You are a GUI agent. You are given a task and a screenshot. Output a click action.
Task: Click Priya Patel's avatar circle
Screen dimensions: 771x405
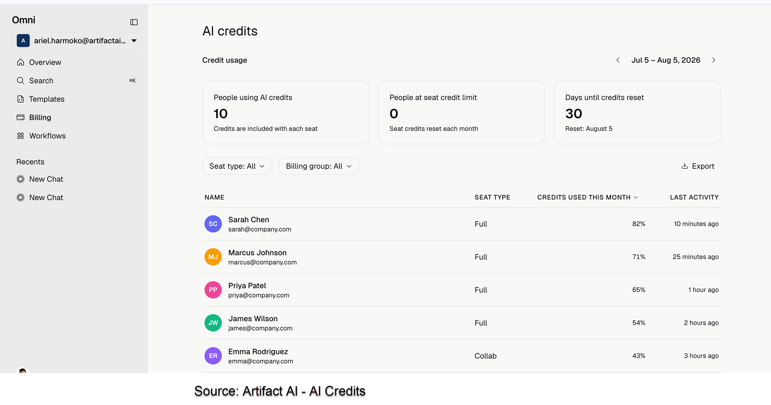click(213, 290)
